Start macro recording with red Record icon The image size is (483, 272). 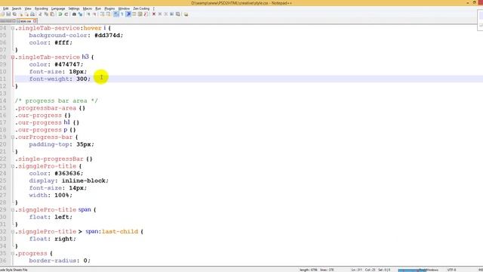[x=154, y=14]
